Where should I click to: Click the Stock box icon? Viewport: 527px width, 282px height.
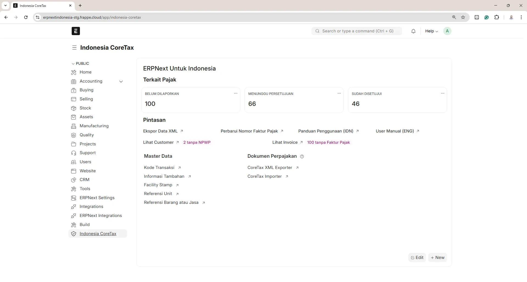(x=74, y=108)
